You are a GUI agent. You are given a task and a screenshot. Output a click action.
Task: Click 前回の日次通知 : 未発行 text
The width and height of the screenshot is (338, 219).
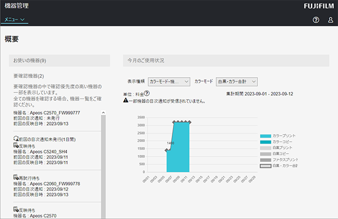pos(36,118)
